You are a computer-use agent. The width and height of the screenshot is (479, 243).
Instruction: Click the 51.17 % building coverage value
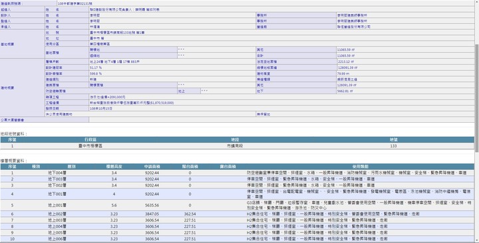96,67
